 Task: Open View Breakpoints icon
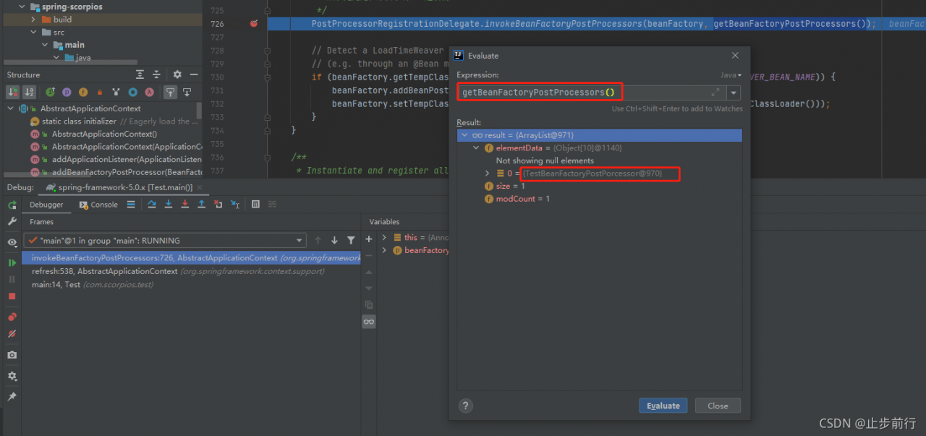tap(12, 317)
